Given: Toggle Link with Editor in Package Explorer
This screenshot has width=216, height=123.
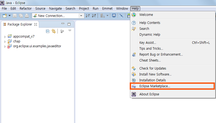Looking at the screenshot, I should click(x=54, y=31).
